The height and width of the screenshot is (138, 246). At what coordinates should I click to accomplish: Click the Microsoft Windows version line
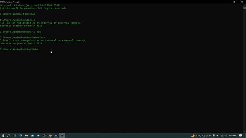click(x=30, y=5)
